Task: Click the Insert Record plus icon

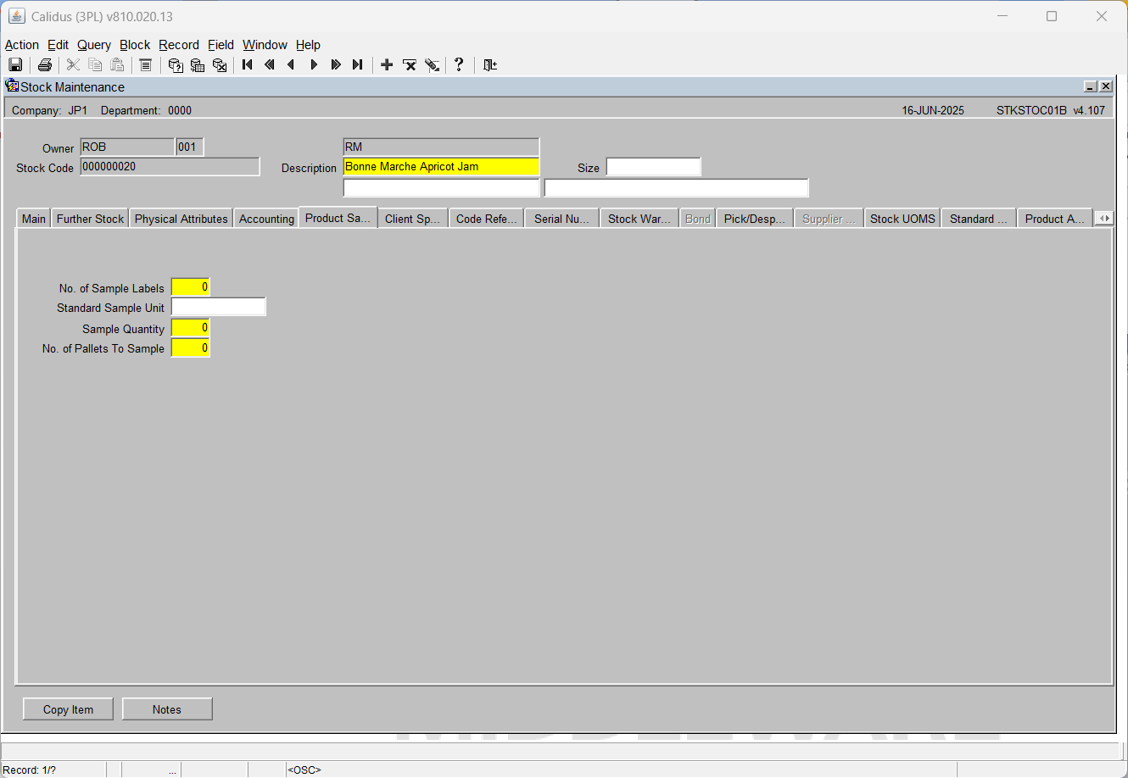Action: [387, 65]
